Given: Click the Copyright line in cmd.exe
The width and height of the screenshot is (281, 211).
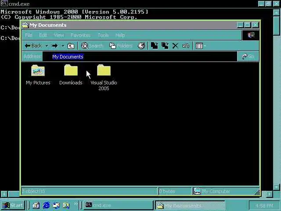Looking at the screenshot, I should pos(69,17).
